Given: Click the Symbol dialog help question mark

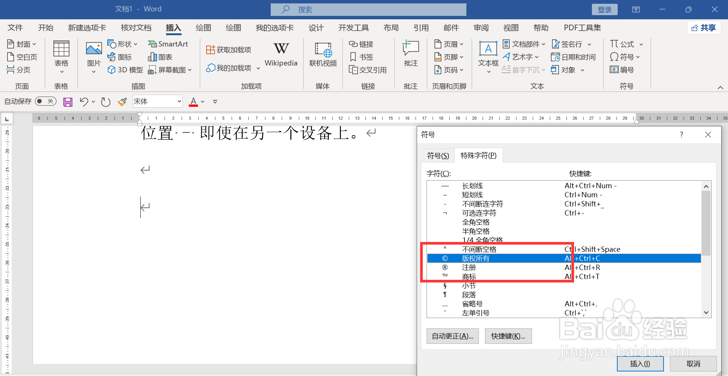Looking at the screenshot, I should click(681, 135).
